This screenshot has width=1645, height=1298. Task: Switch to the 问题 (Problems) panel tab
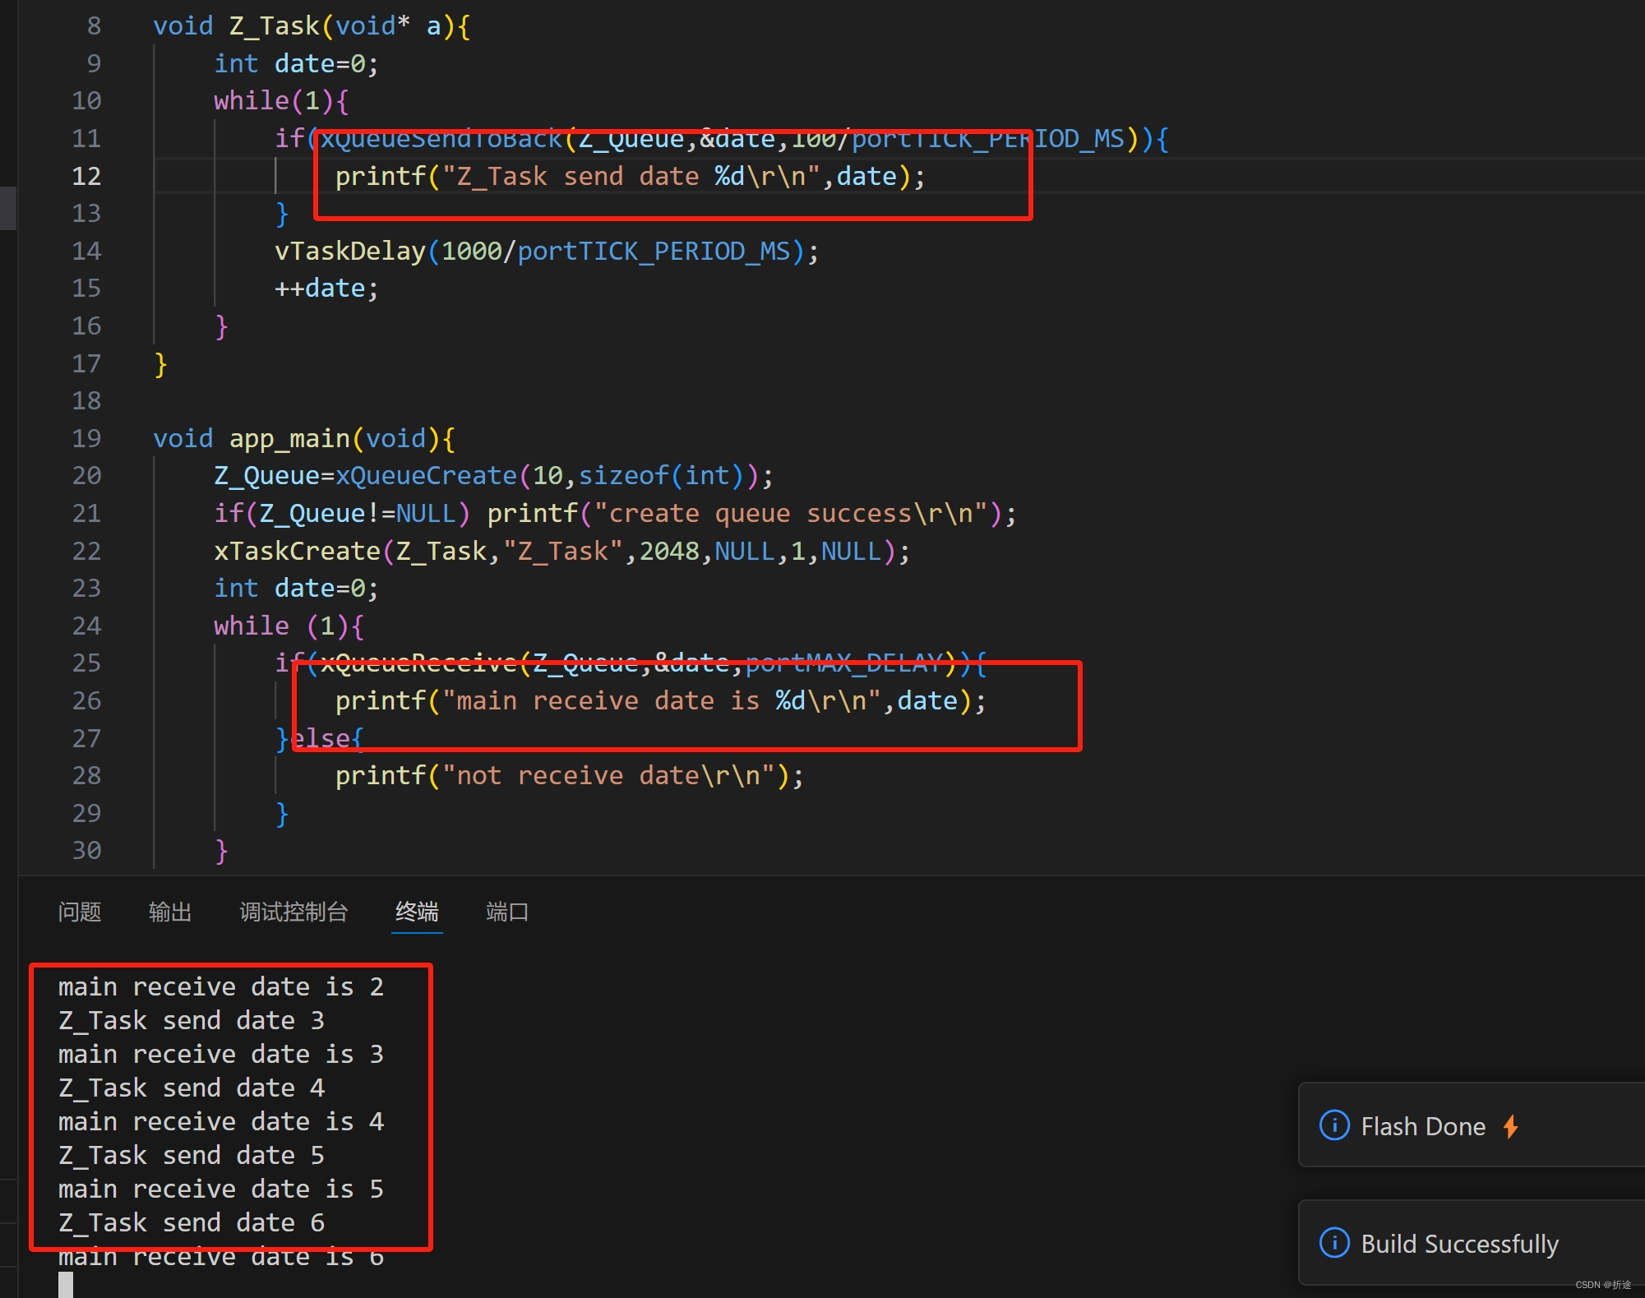pos(79,912)
